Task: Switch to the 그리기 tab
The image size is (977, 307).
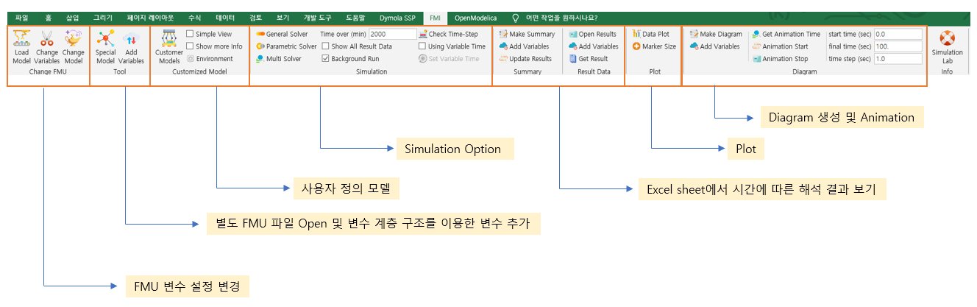Action: 103,16
